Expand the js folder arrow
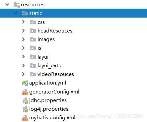147x122 pixels. (x=23, y=48)
